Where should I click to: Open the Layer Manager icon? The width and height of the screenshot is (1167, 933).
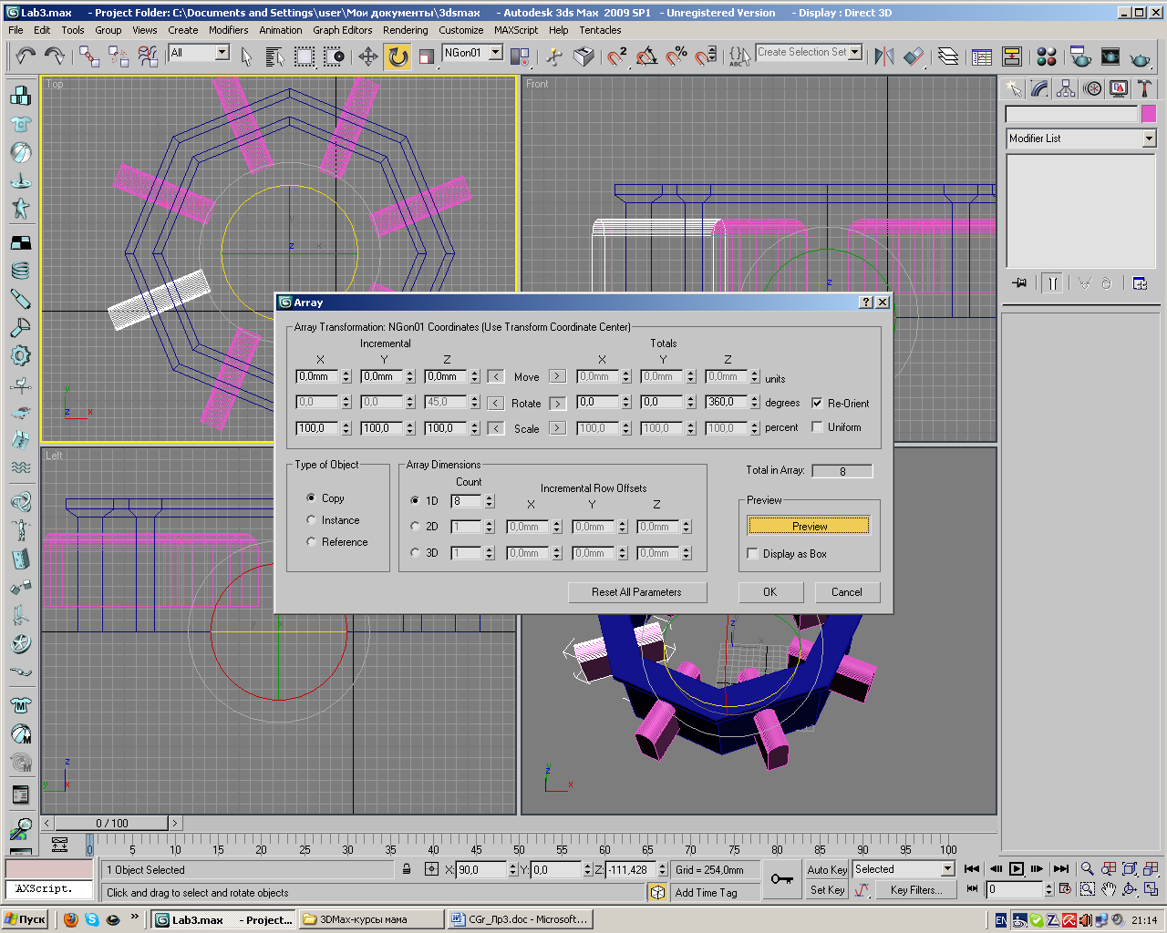(948, 56)
